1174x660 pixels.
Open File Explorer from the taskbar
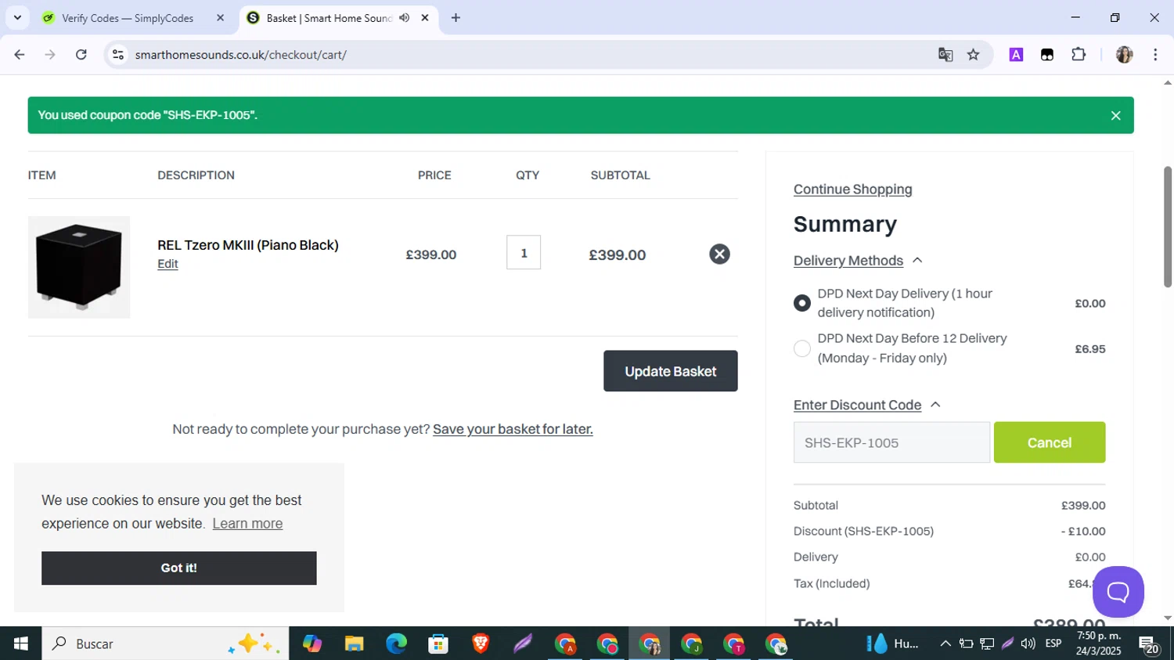pyautogui.click(x=354, y=644)
